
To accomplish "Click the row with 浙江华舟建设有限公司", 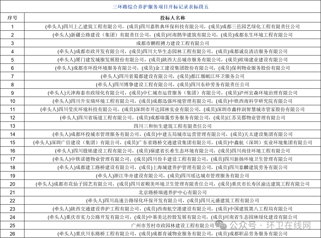I will [160, 176].
